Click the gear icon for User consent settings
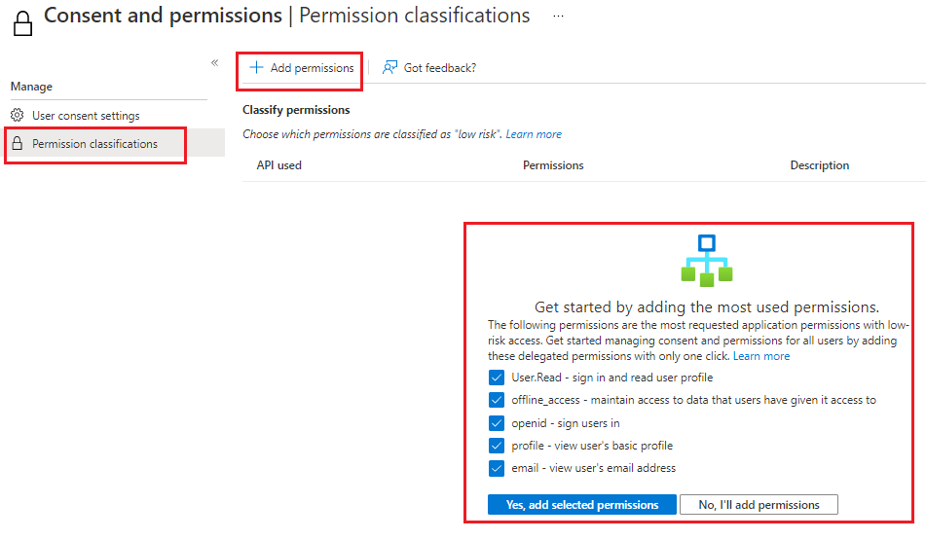 coord(18,115)
